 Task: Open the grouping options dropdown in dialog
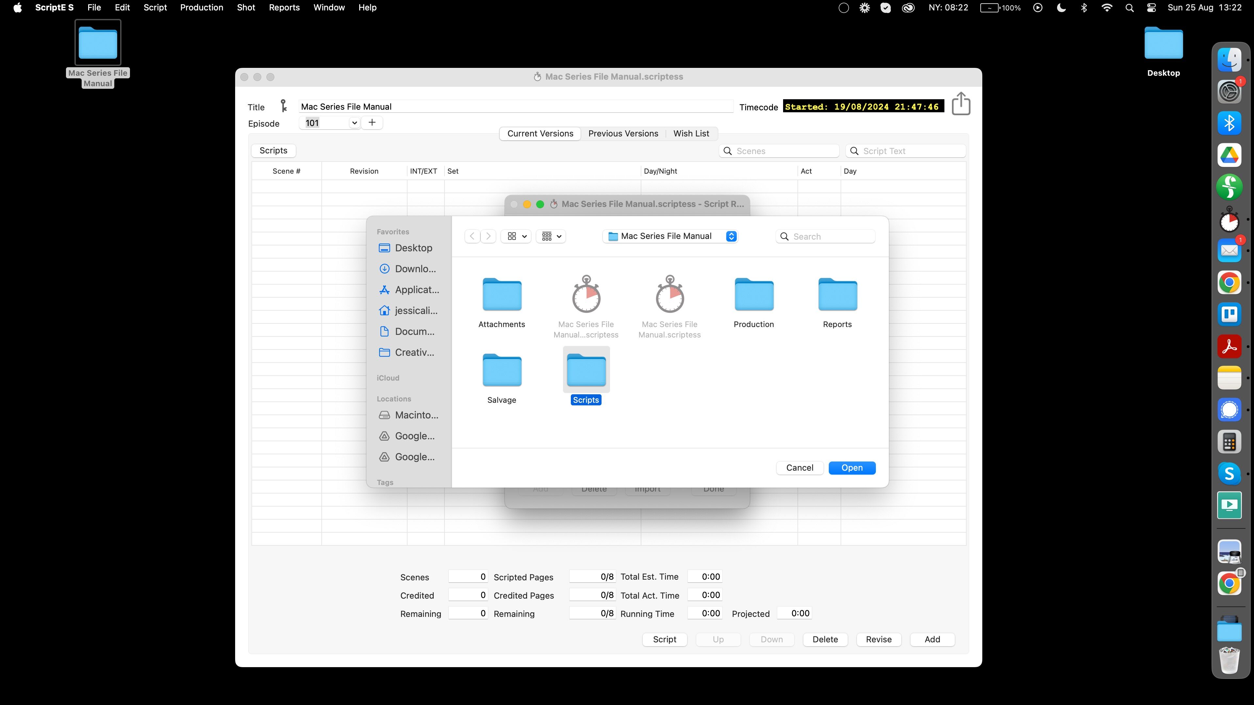coord(551,236)
